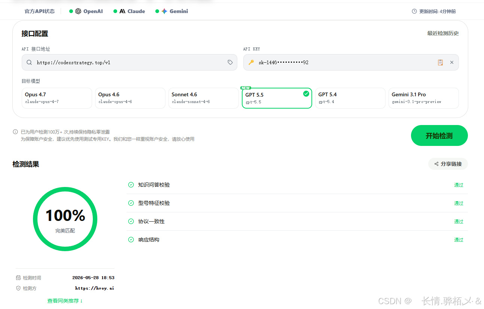Select the Opus 4.7 model card
The height and width of the screenshot is (309, 484).
point(57,98)
